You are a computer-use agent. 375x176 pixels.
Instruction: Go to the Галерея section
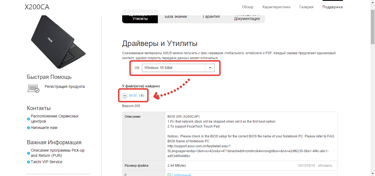click(306, 7)
